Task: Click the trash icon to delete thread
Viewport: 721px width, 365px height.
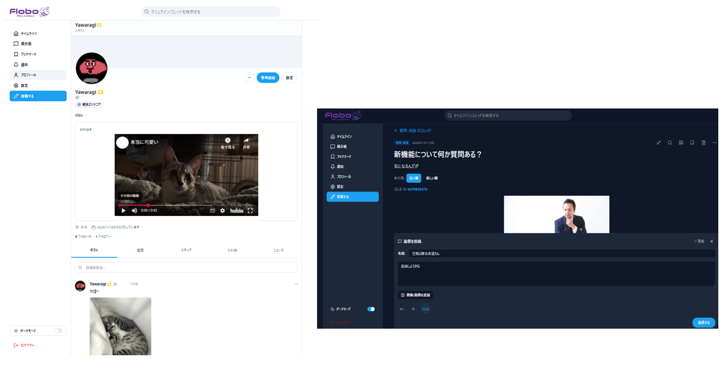Action: (x=704, y=143)
